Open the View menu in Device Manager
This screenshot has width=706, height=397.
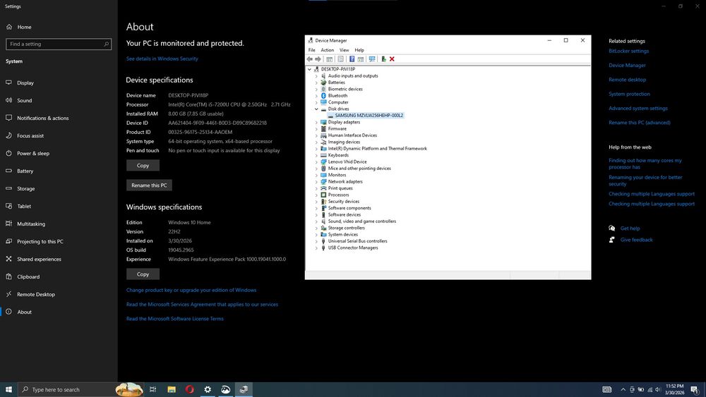tap(344, 50)
